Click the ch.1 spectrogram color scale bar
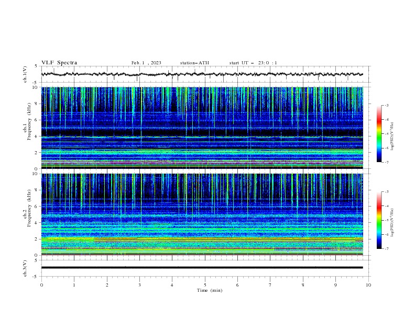Screen dimensions: 415x320 coord(379,134)
